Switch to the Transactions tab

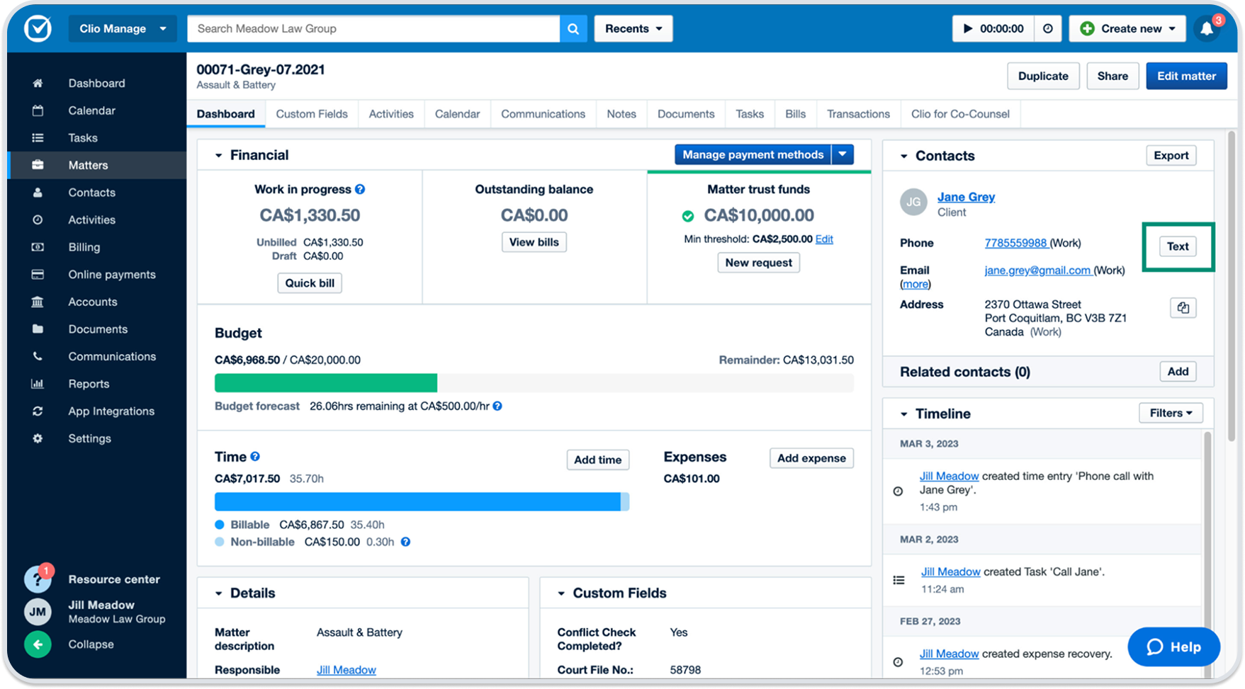tap(858, 114)
